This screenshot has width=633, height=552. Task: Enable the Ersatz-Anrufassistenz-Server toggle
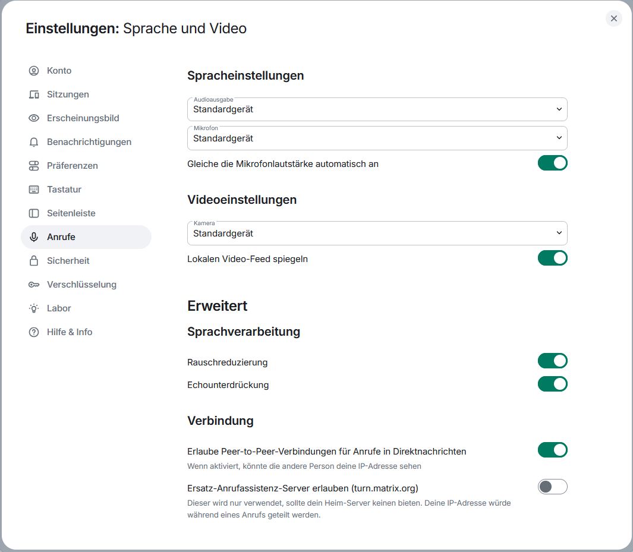click(552, 487)
